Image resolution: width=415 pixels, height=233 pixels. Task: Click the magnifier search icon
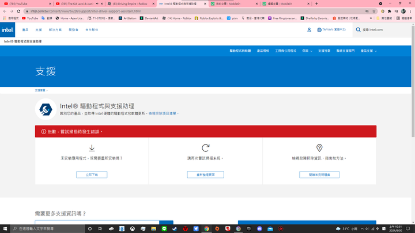358,30
